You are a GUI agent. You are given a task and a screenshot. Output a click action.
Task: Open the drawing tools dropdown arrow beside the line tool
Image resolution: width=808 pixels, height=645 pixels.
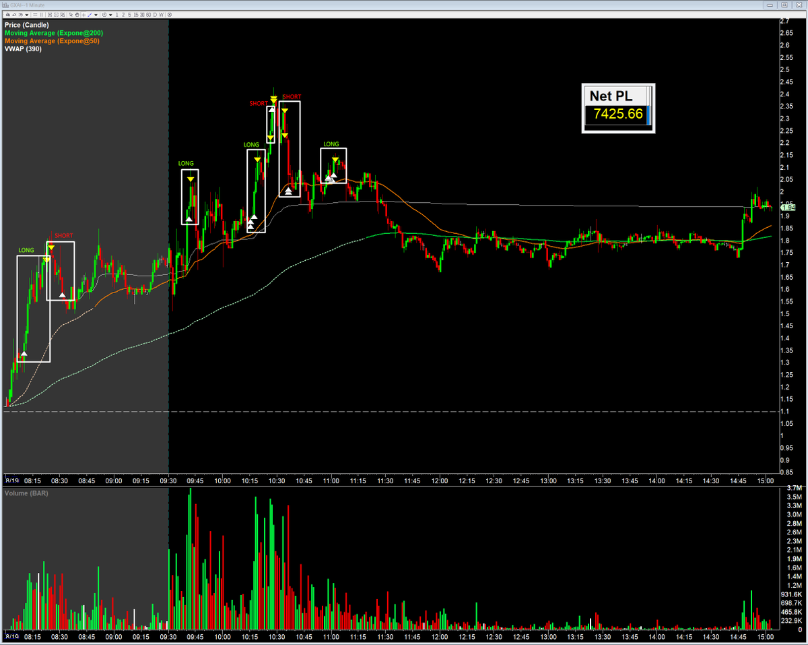96,15
